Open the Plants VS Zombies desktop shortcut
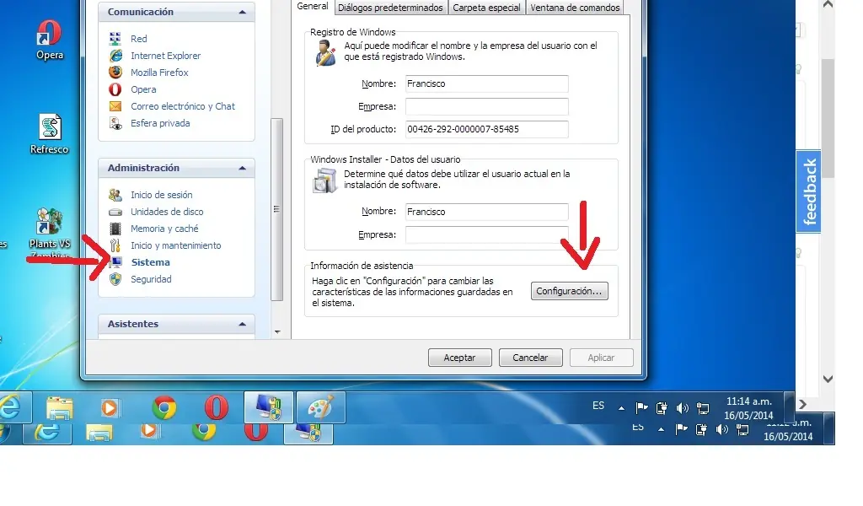The image size is (863, 506). tap(50, 231)
